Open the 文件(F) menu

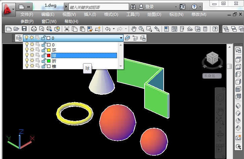point(27,14)
